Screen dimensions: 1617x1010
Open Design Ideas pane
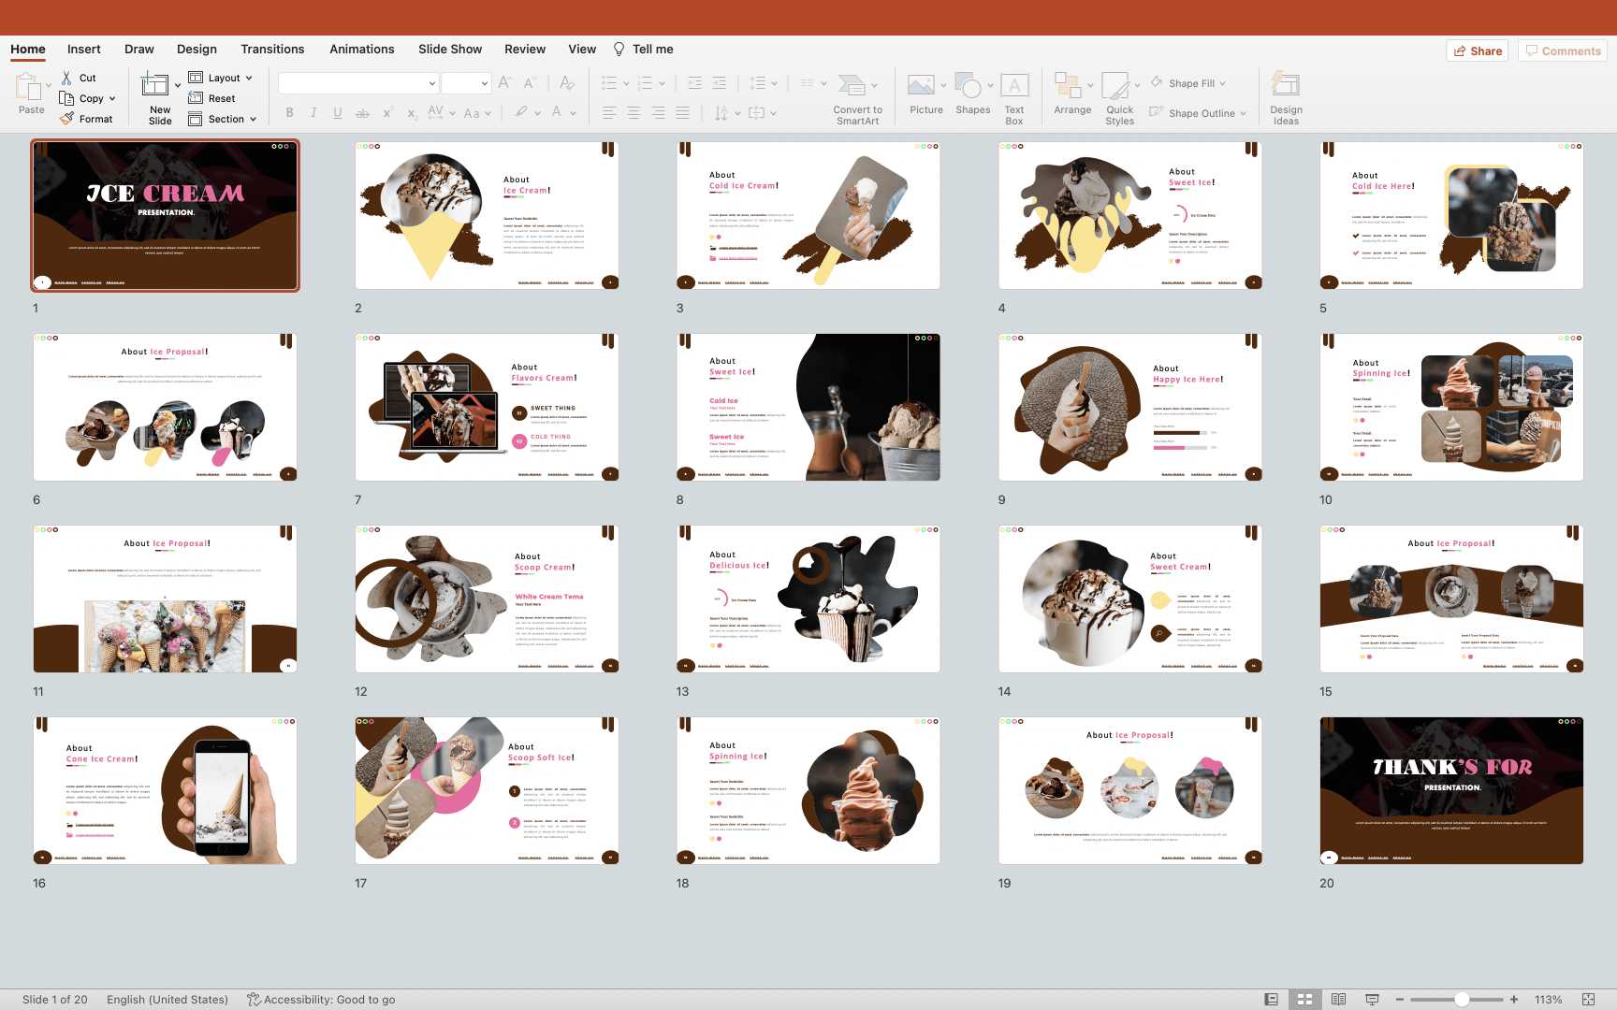click(1286, 86)
